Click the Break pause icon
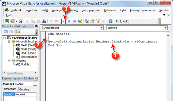The image size is (173, 101). pyautogui.click(x=69, y=21)
